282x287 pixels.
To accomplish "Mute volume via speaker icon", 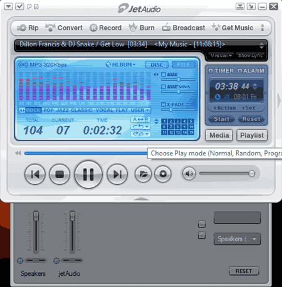I will (x=189, y=174).
